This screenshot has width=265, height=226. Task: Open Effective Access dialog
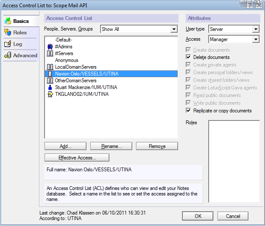pos(77,158)
